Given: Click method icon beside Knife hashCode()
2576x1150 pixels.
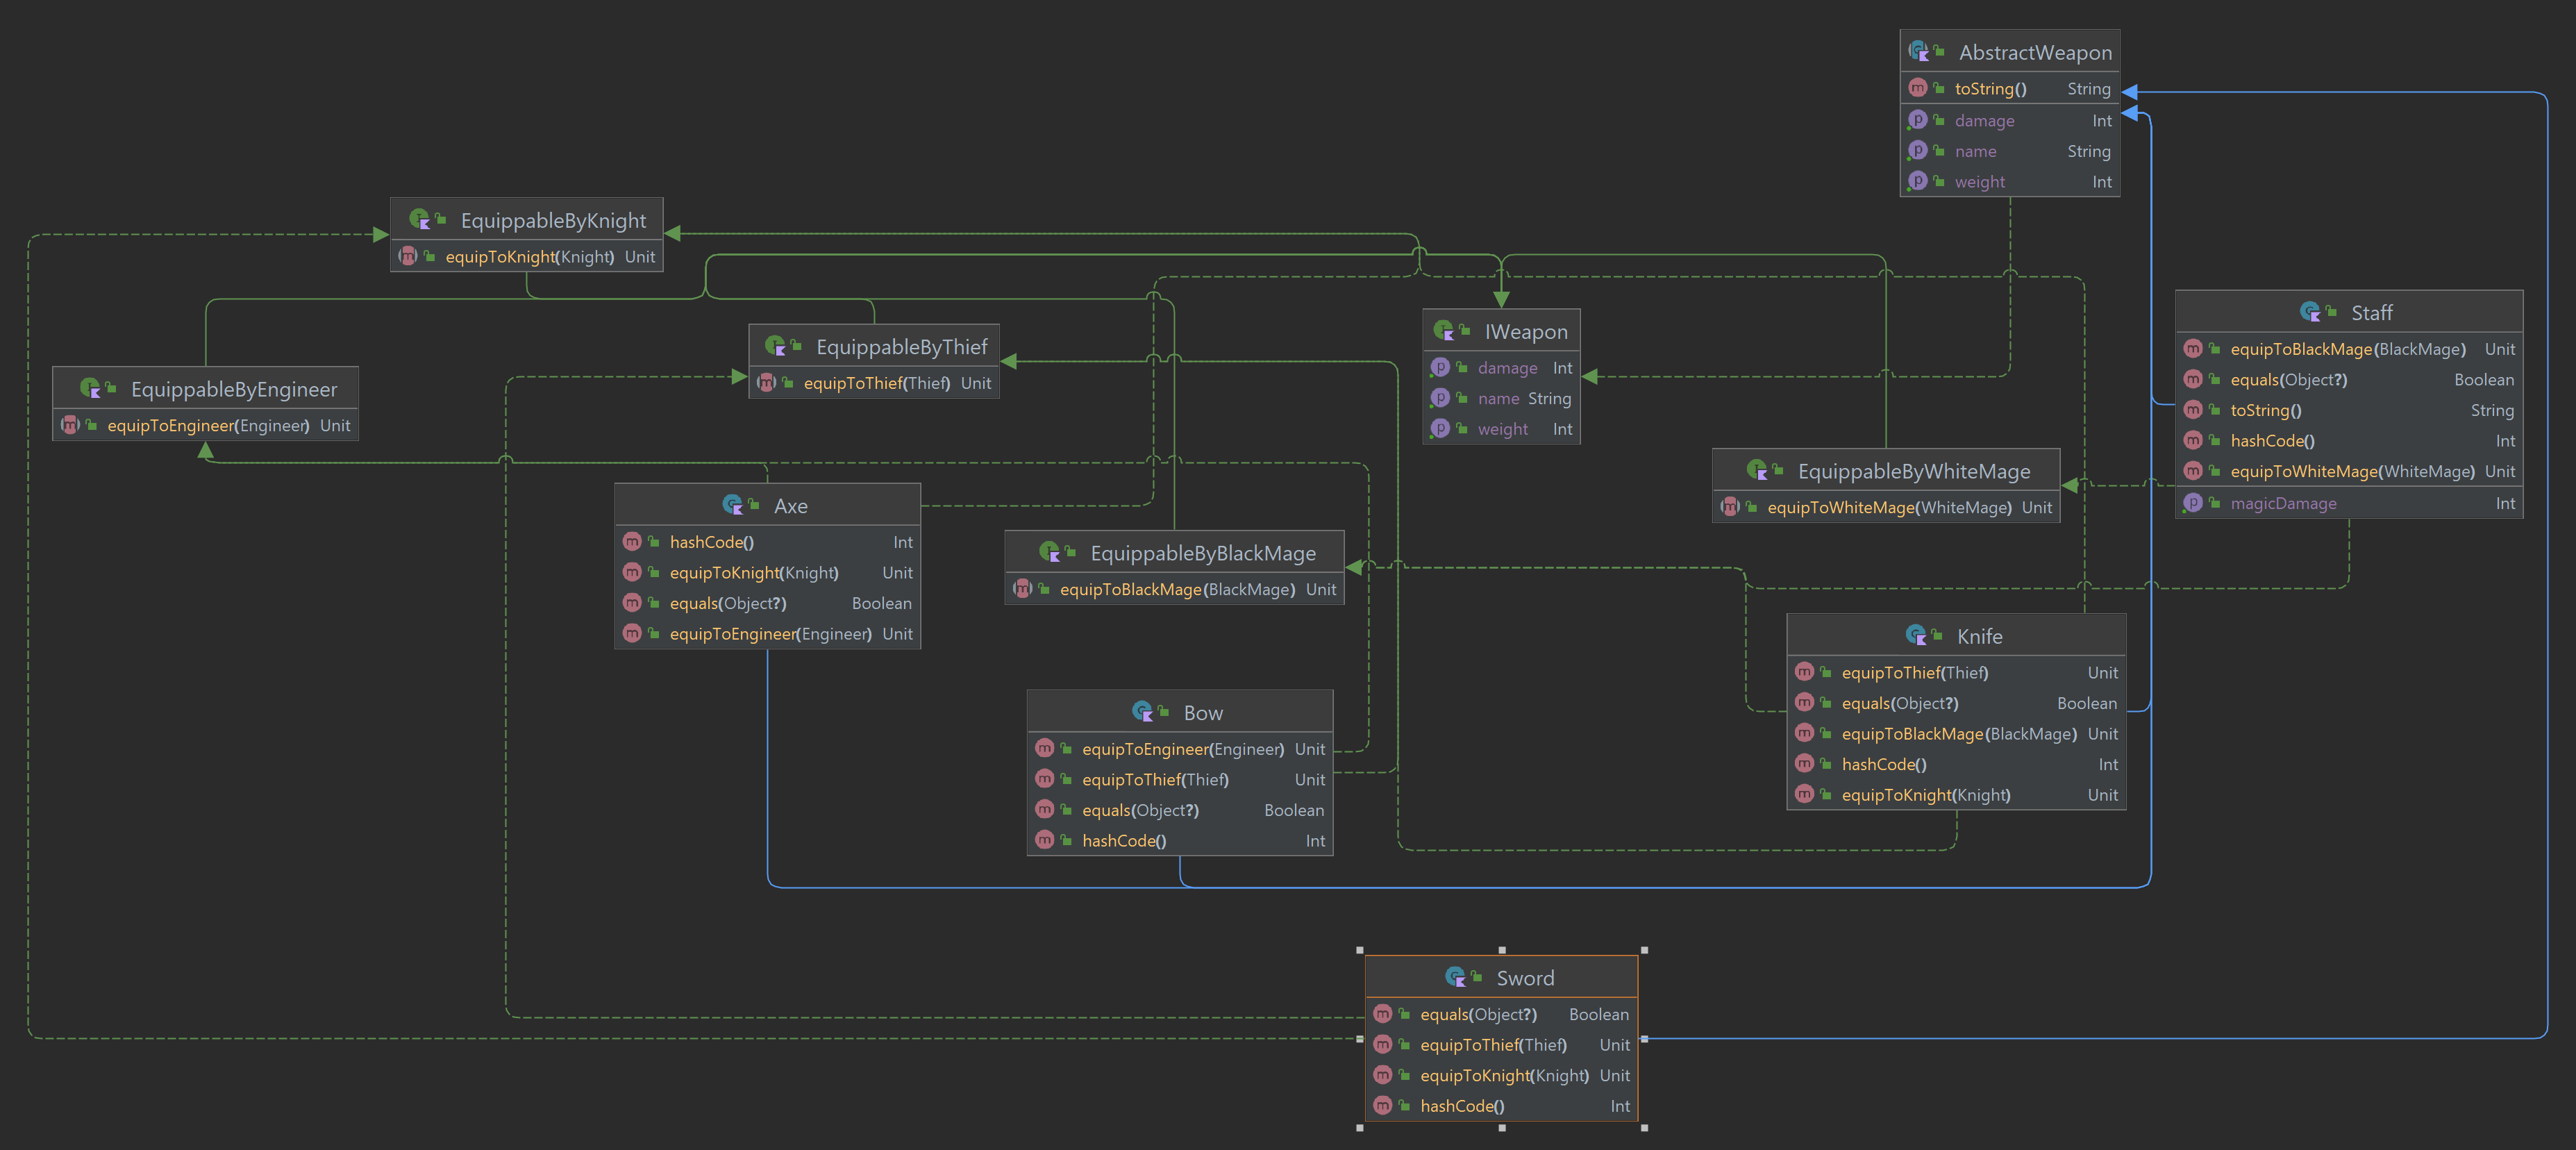Looking at the screenshot, I should tap(1804, 764).
